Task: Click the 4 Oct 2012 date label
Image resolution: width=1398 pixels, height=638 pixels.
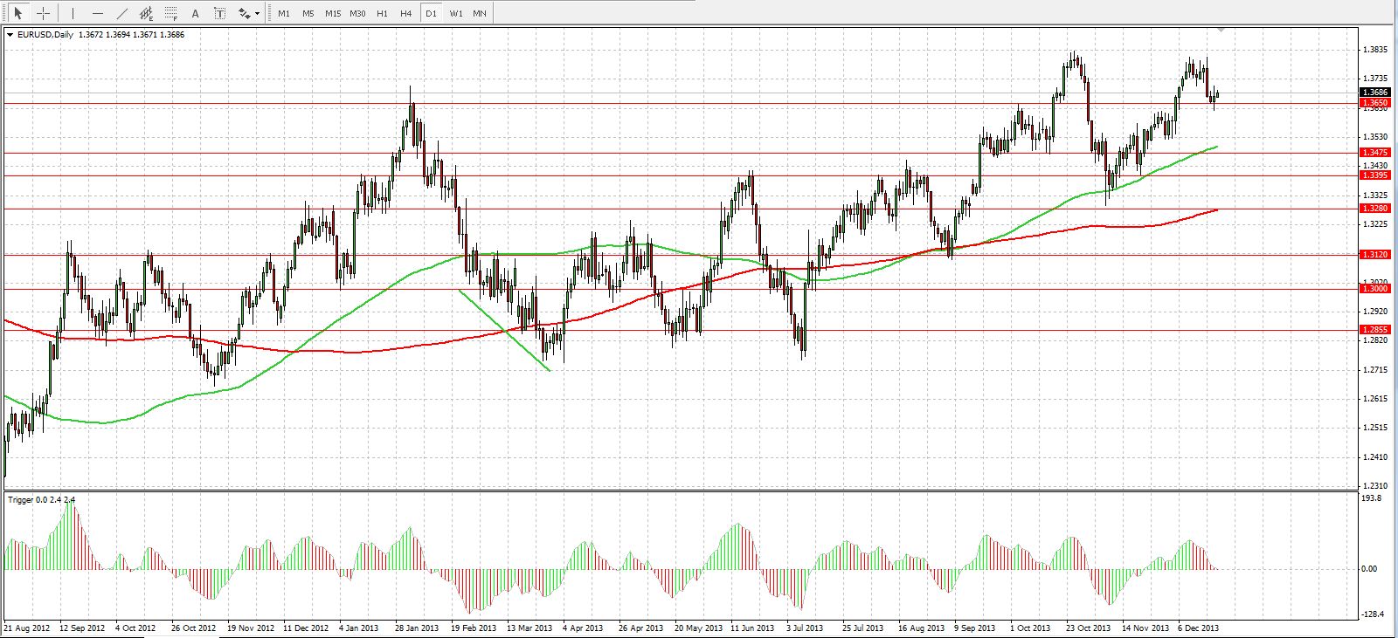Action: 135,628
